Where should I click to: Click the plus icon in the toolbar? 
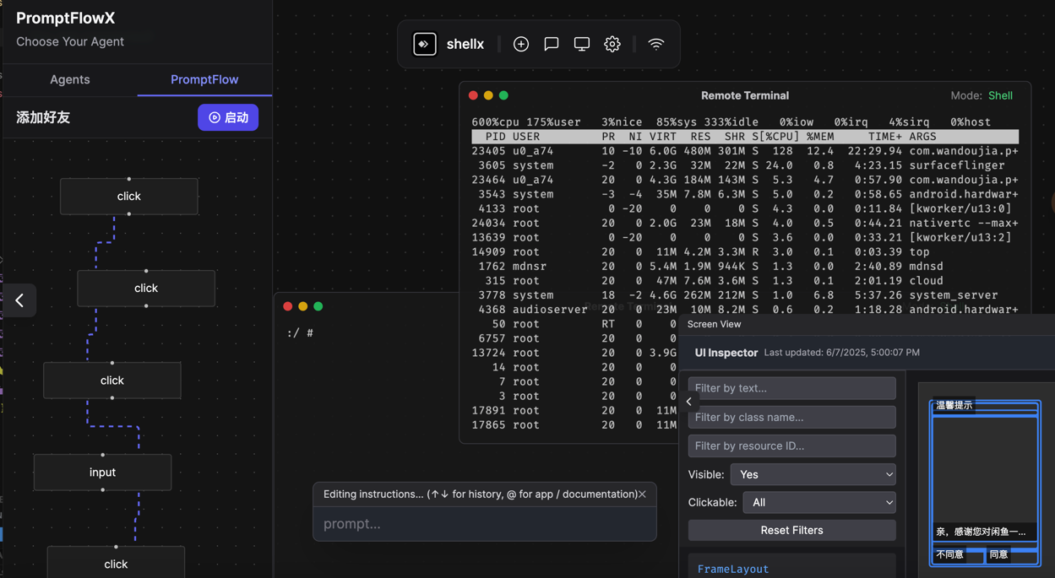click(x=520, y=43)
